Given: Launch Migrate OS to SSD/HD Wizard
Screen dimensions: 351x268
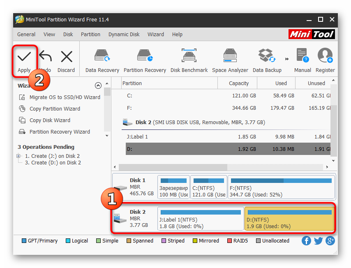Looking at the screenshot, I should (65, 97).
